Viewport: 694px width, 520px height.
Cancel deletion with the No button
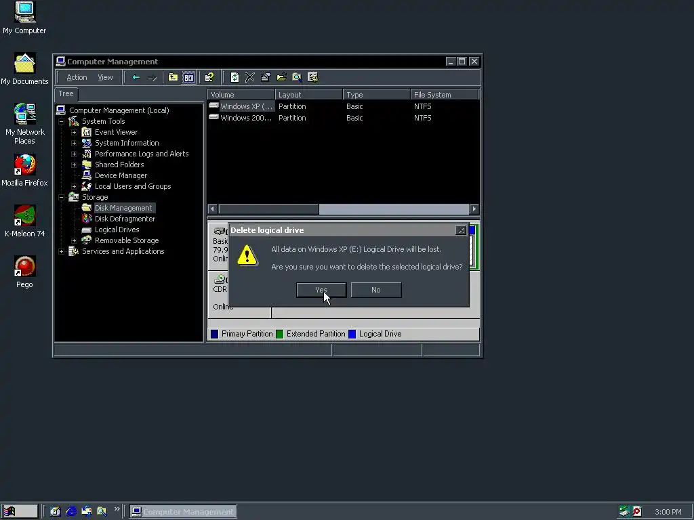[x=376, y=290]
